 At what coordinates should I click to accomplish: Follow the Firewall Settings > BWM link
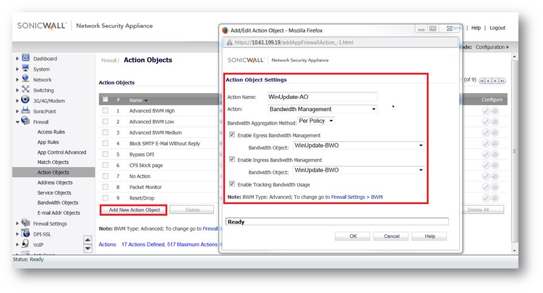[357, 197]
